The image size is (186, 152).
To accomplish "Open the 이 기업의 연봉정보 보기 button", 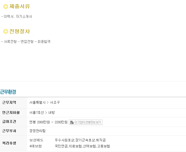I will tap(86, 122).
